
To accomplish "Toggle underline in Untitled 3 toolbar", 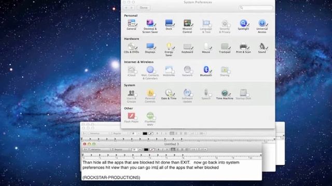I will tap(167, 149).
